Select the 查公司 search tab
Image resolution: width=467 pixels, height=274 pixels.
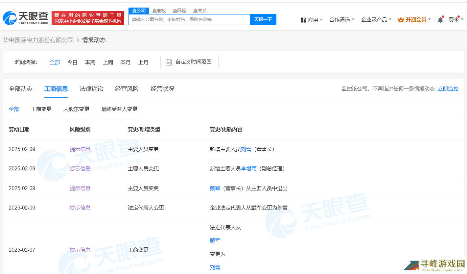click(139, 11)
